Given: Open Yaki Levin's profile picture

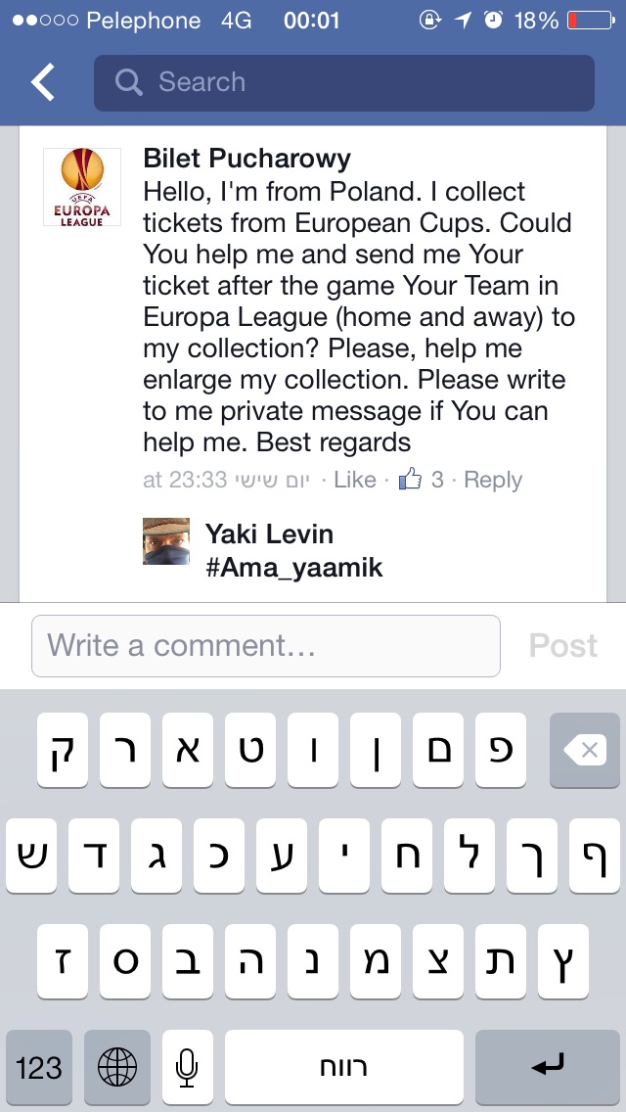Looking at the screenshot, I should point(166,540).
